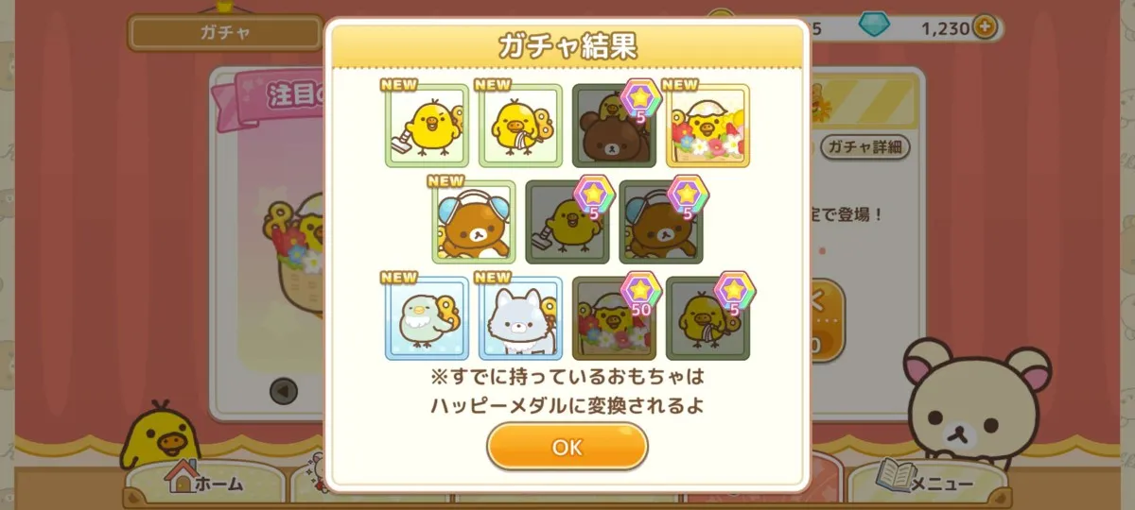
Task: Select the new white puppy toy
Action: click(x=520, y=318)
